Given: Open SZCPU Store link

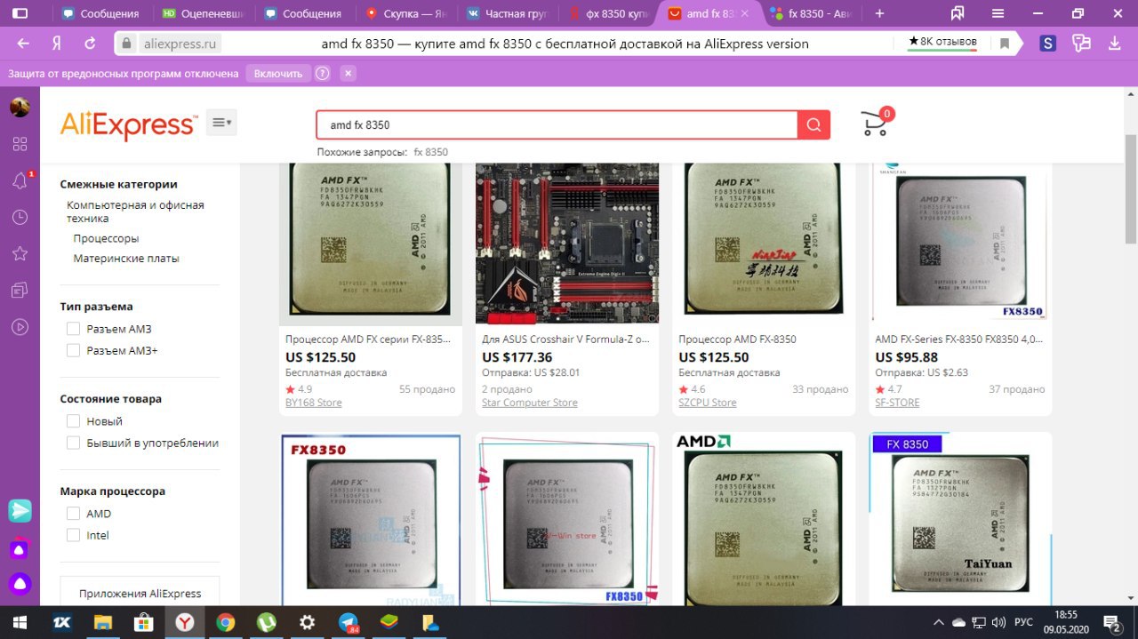Looking at the screenshot, I should (708, 403).
